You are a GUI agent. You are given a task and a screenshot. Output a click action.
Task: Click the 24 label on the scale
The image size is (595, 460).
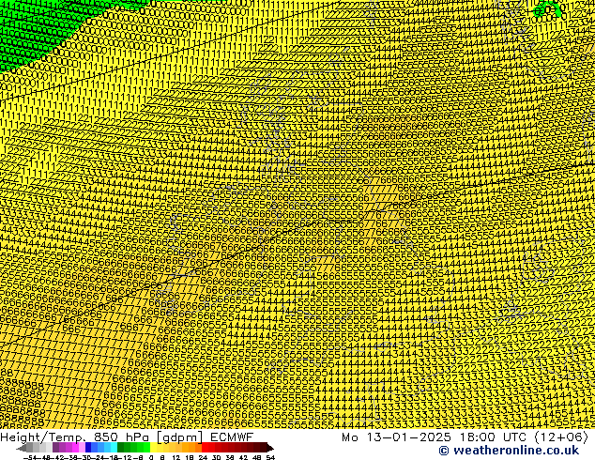[203, 458]
